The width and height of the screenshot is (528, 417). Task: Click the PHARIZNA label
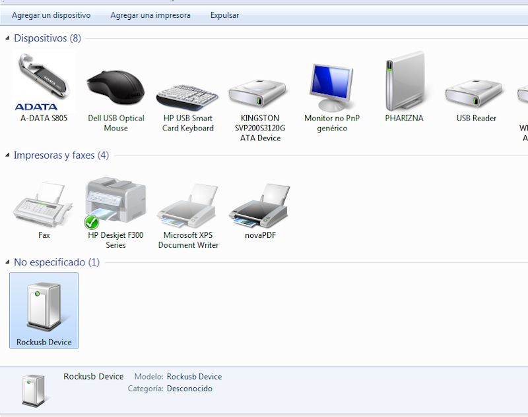tap(404, 119)
